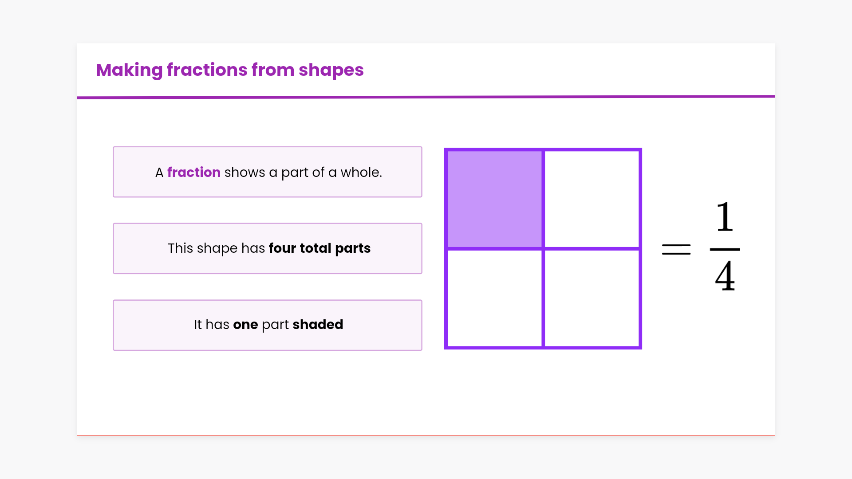Click the bold word "one"
The image size is (852, 479).
(245, 325)
